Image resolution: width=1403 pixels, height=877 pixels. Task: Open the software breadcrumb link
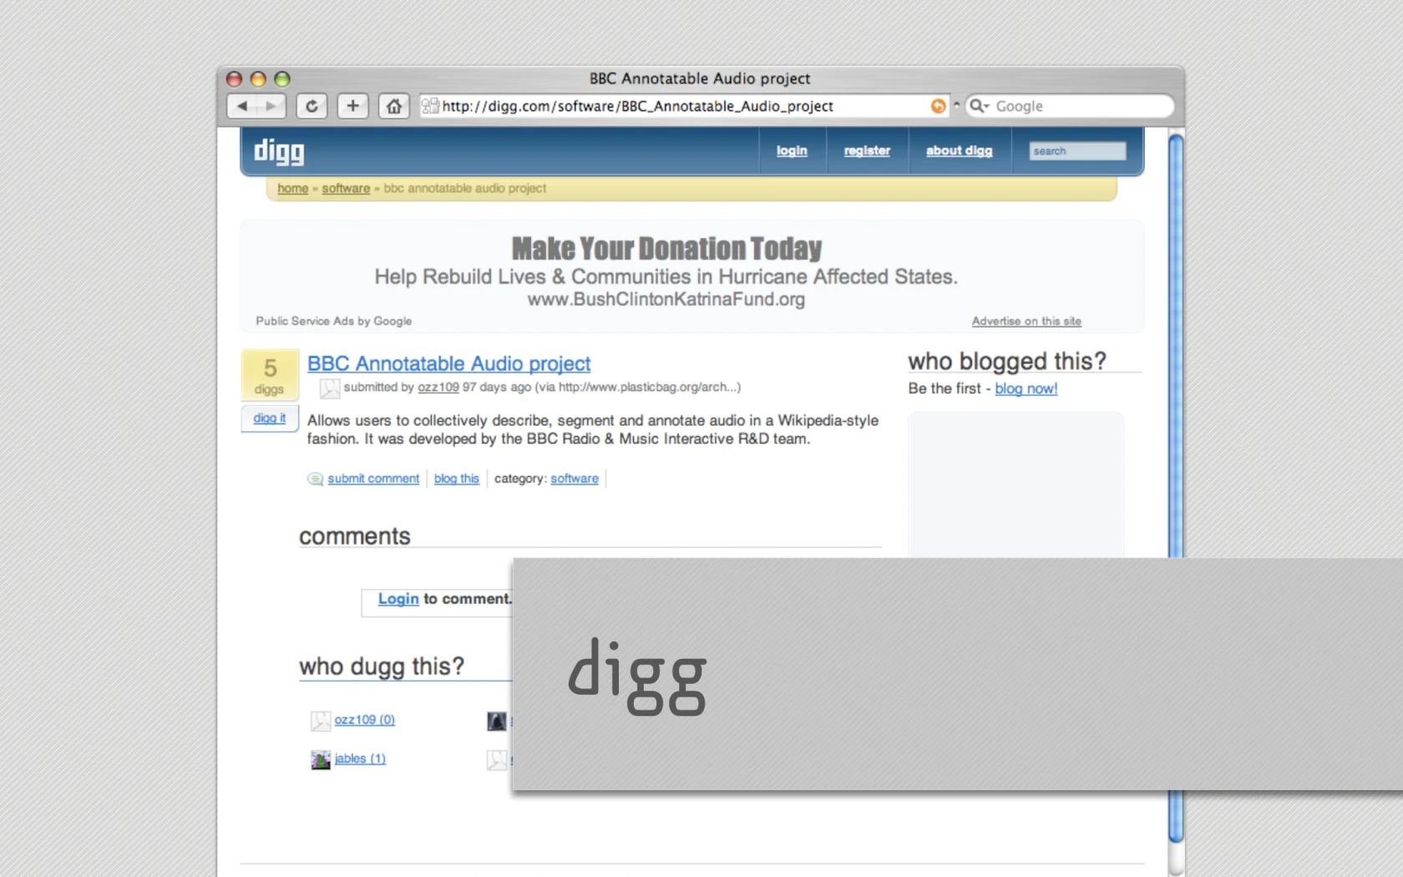(x=346, y=189)
